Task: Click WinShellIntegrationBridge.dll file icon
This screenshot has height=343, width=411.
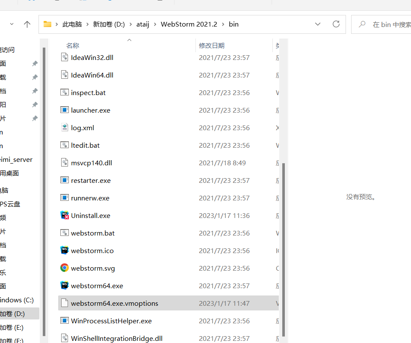Action: click(65, 338)
